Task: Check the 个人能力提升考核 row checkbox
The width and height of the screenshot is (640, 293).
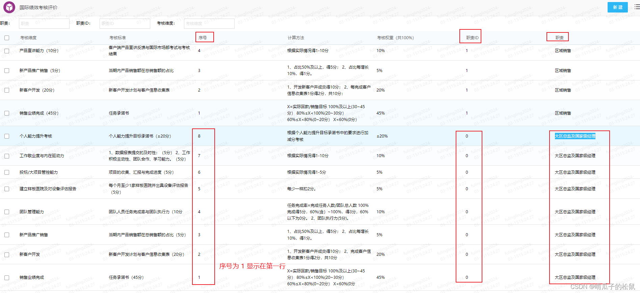Action: coord(7,136)
